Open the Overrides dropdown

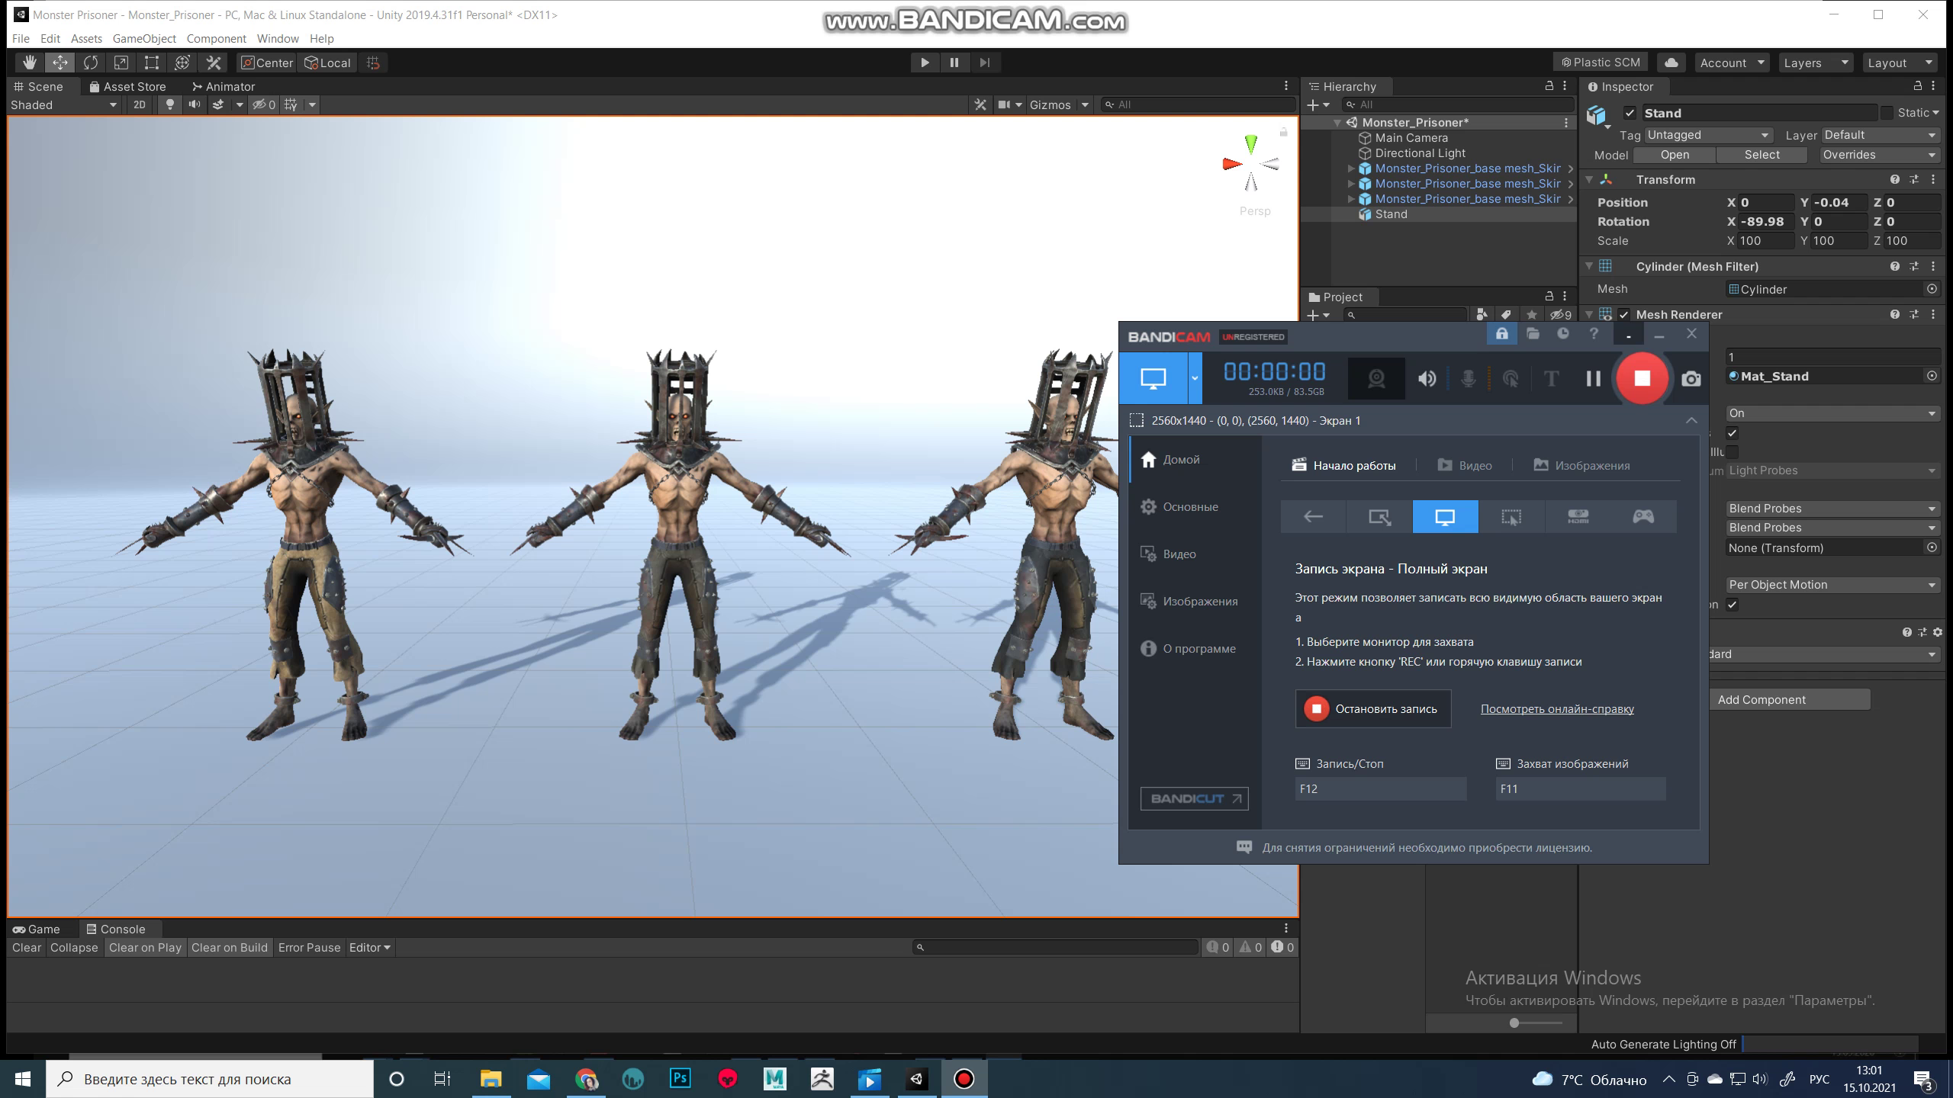1878,155
